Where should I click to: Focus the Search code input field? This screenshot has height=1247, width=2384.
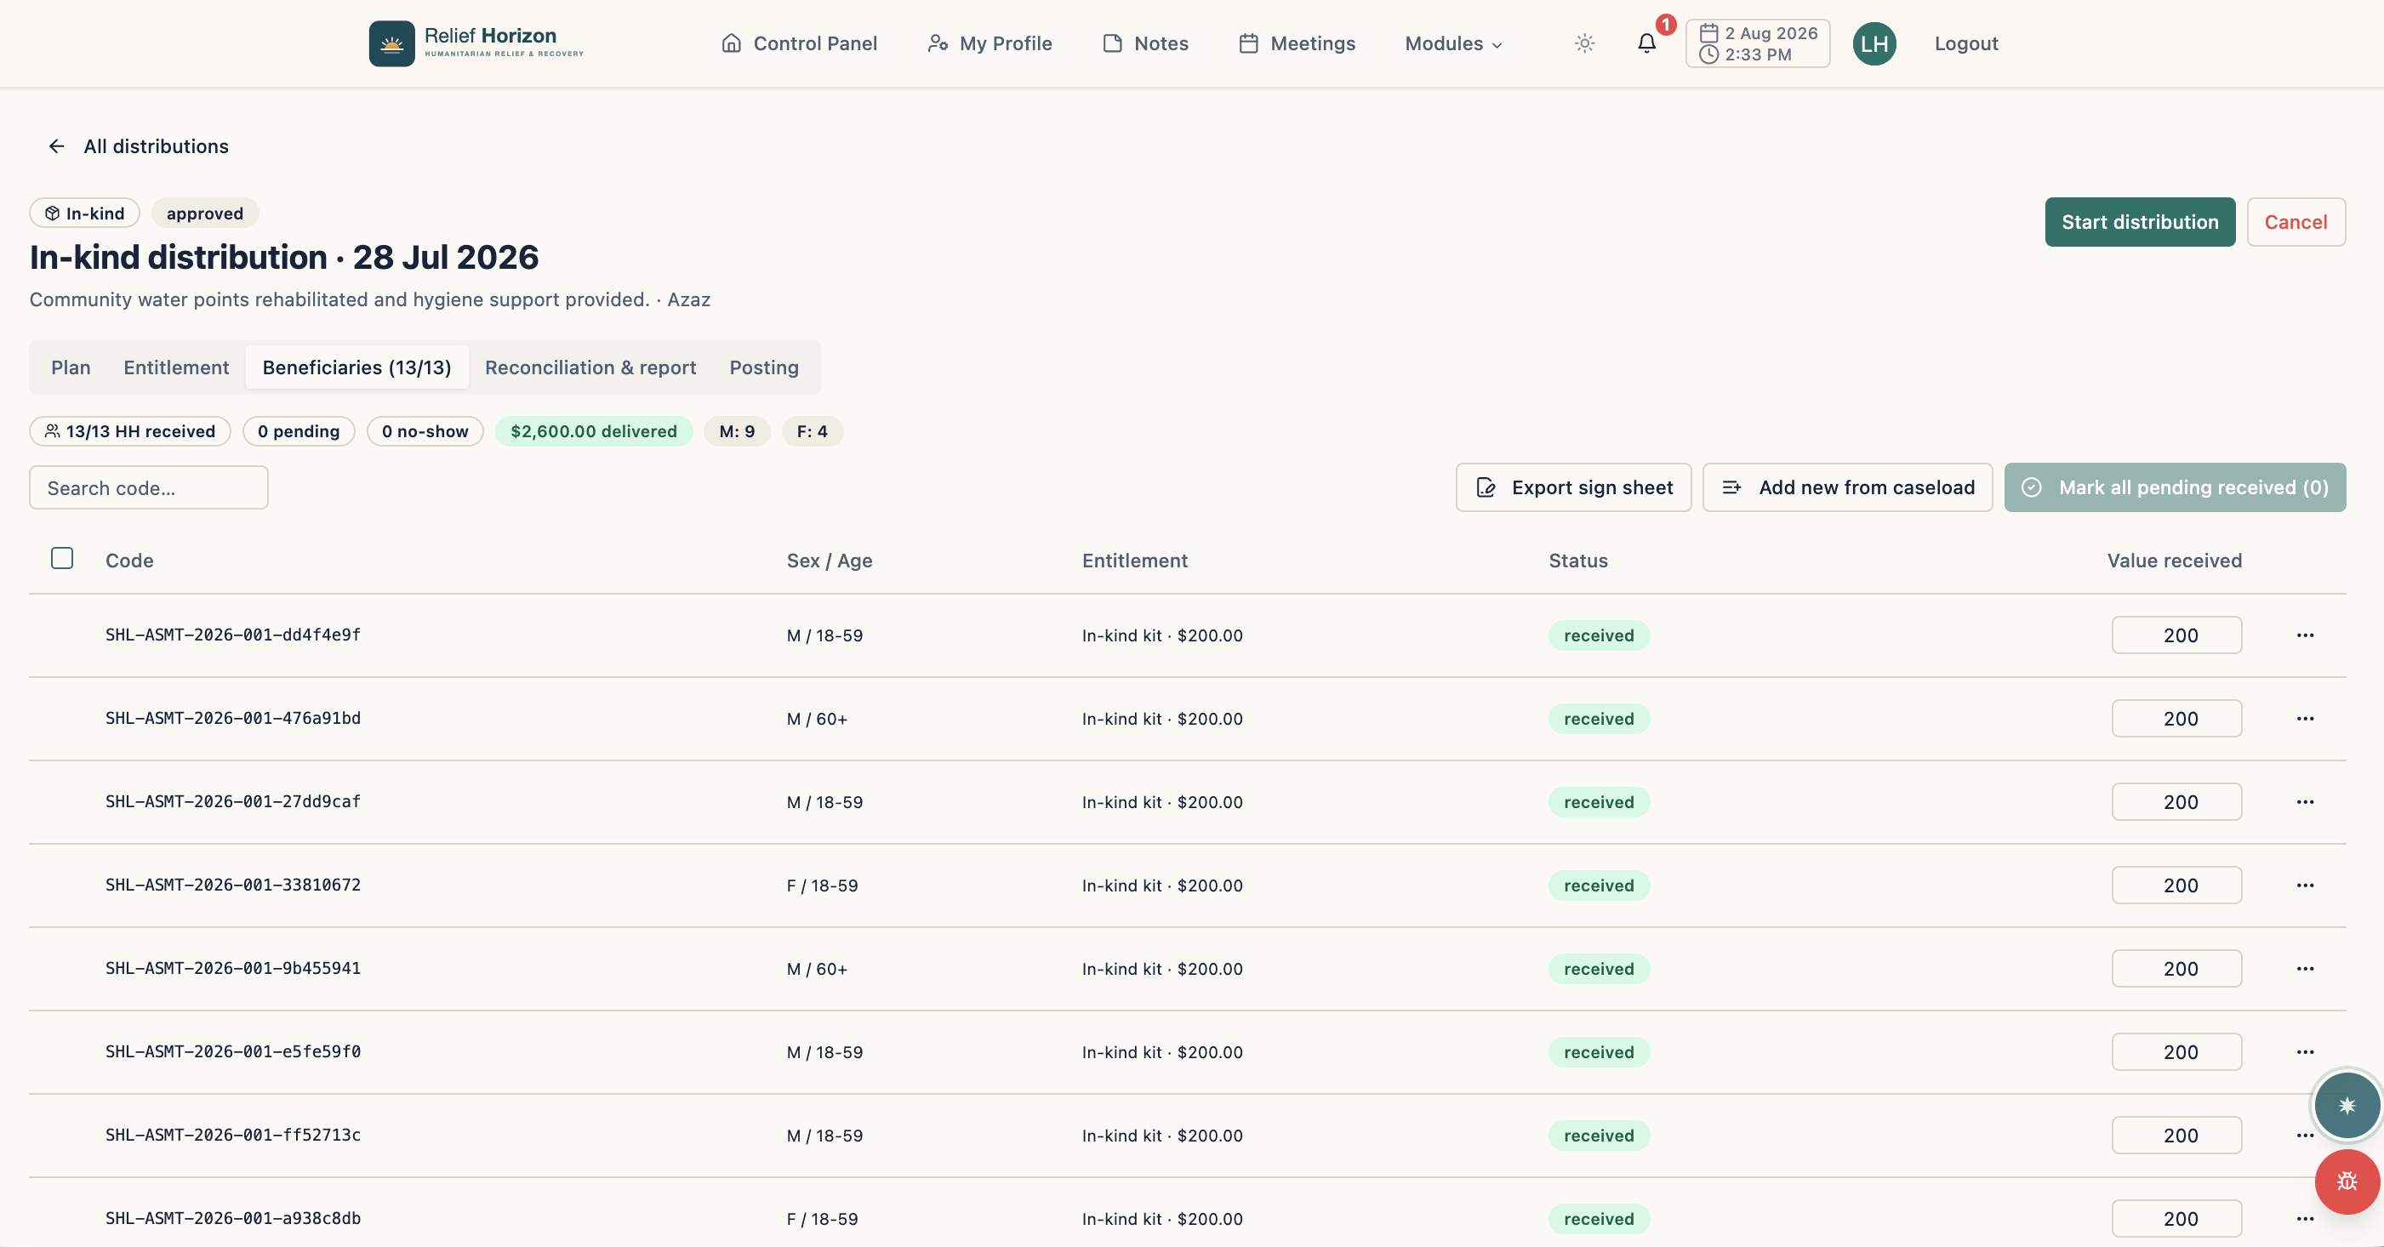pos(149,487)
